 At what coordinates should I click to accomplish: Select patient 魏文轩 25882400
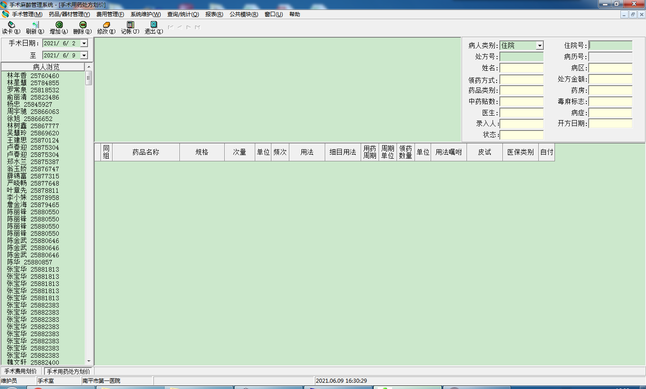(33, 362)
